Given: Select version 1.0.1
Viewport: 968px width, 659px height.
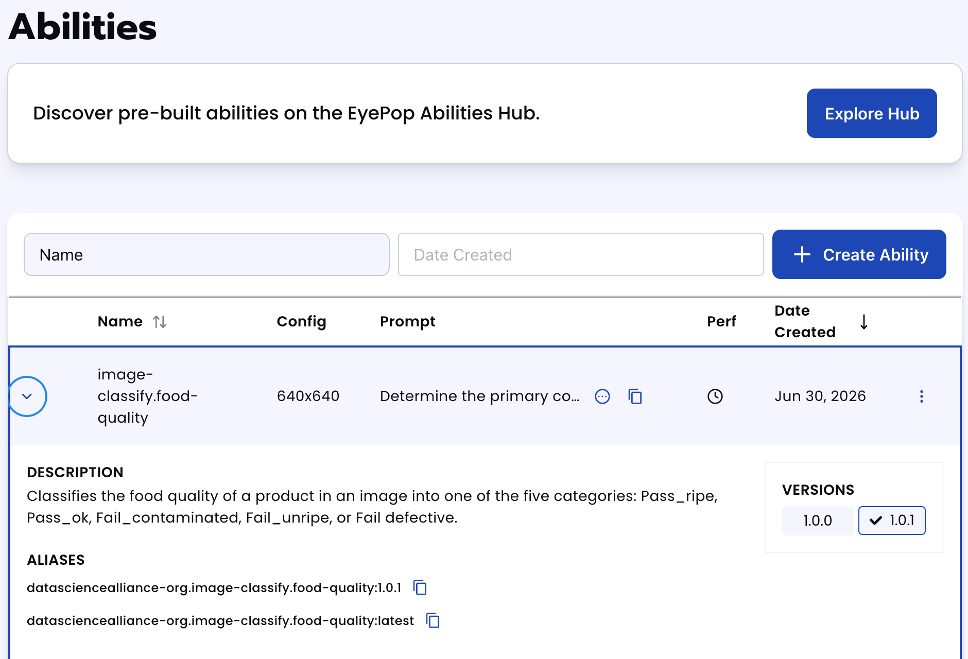Looking at the screenshot, I should 891,521.
